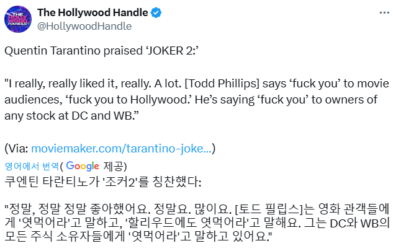Click the Google logo in translation credit

(83, 165)
